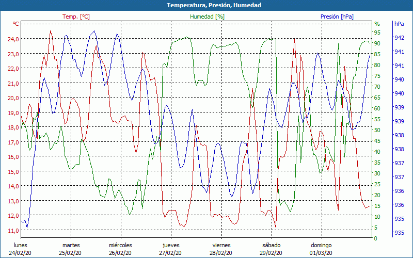Click the '30' humidity axis value
413x258 pixels.
click(x=377, y=173)
